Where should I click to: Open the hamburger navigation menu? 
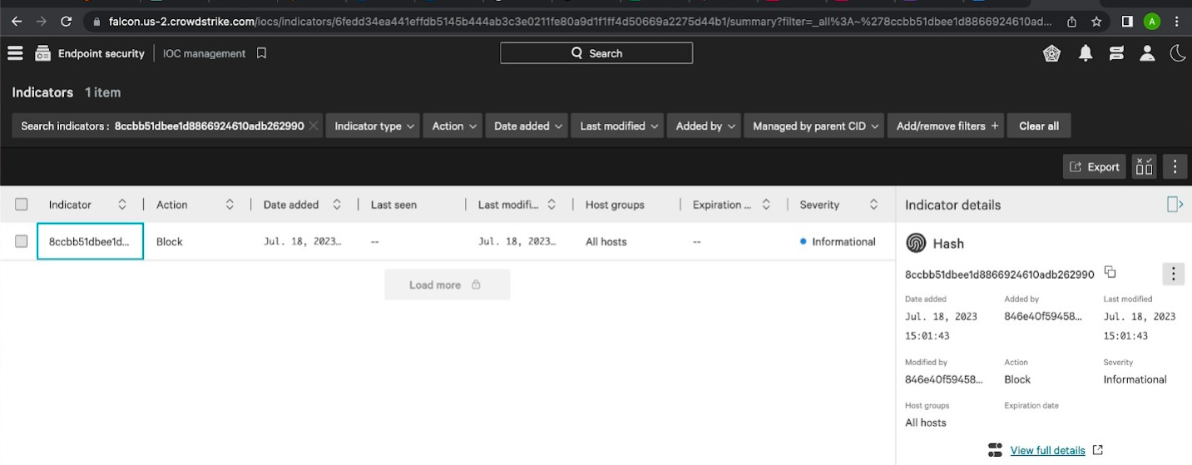(x=15, y=53)
